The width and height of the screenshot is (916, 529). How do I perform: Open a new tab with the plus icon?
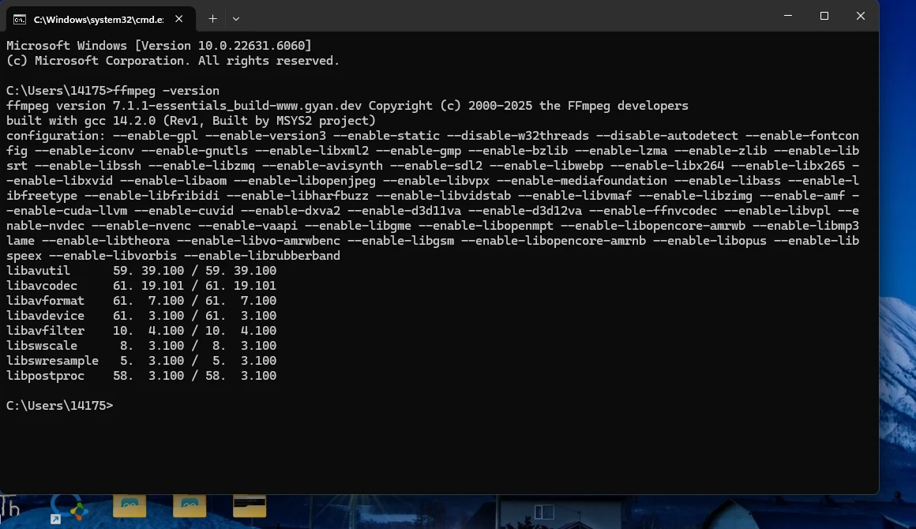click(212, 18)
